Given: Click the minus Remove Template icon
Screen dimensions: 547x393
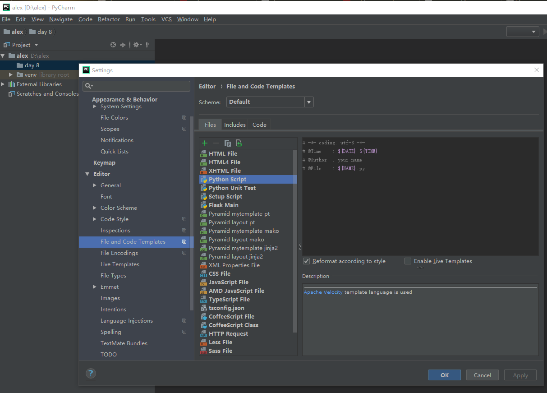Looking at the screenshot, I should coord(216,143).
